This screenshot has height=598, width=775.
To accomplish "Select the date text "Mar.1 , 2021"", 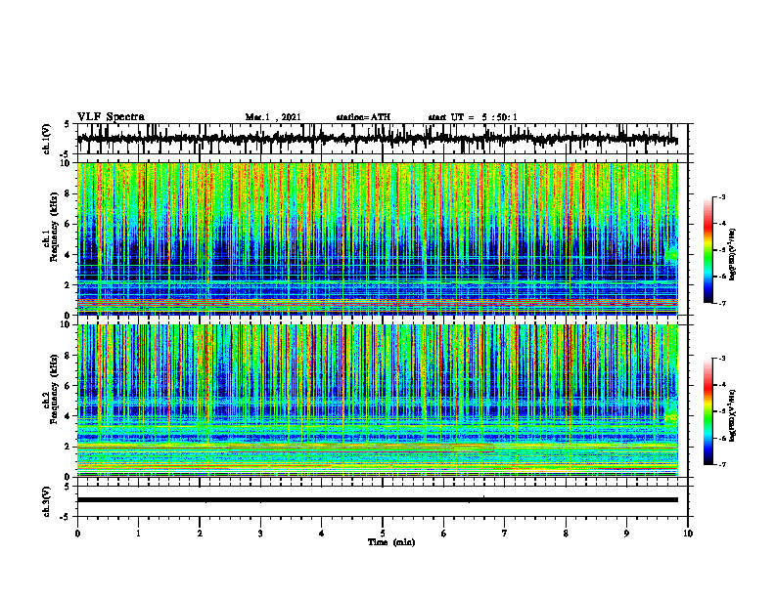I will 273,117.
